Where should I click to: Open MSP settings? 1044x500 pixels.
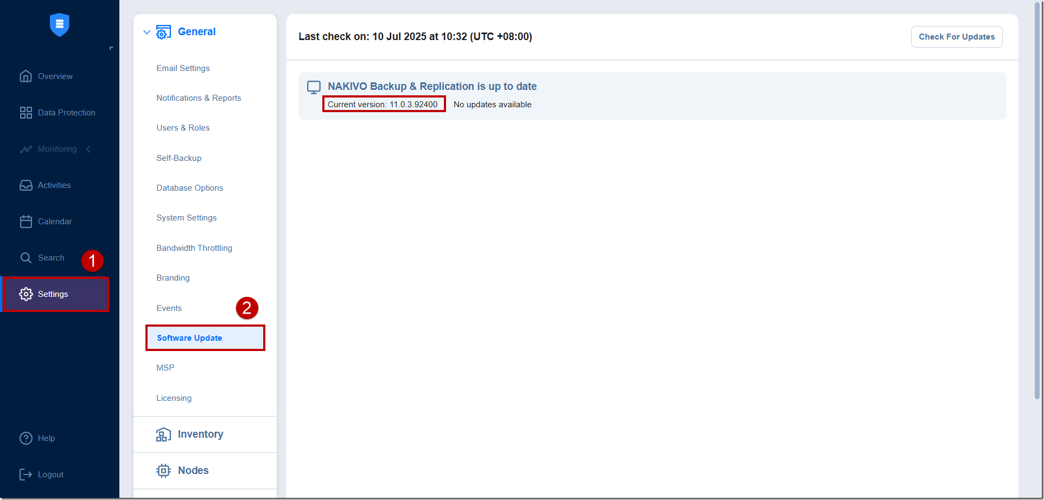pos(165,368)
